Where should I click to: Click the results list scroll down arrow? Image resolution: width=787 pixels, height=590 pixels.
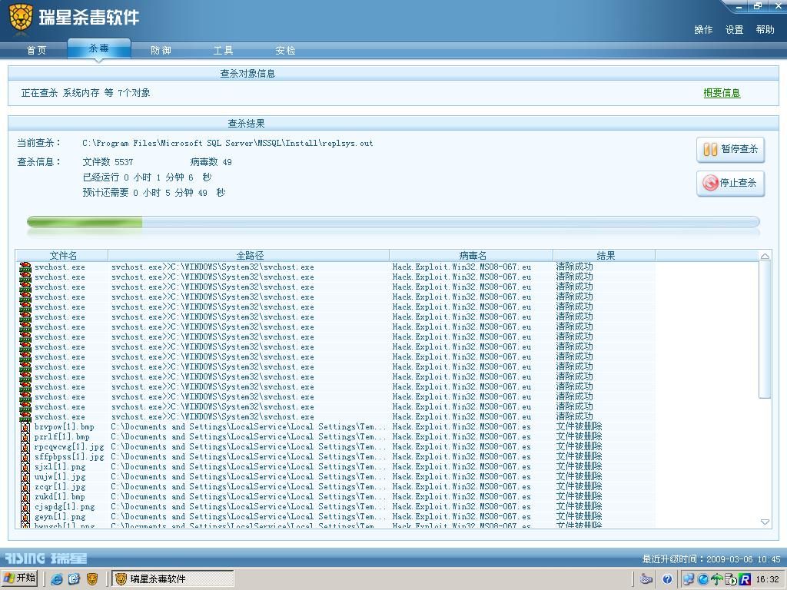coord(765,522)
